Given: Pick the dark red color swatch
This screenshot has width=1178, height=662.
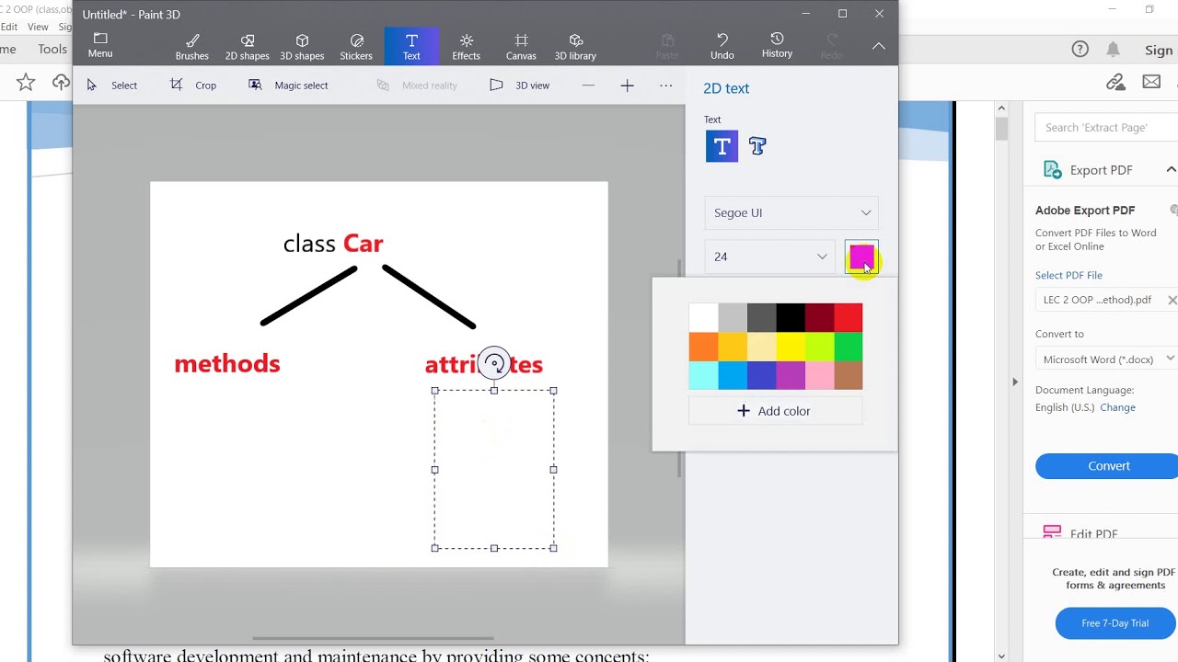Looking at the screenshot, I should (x=820, y=318).
